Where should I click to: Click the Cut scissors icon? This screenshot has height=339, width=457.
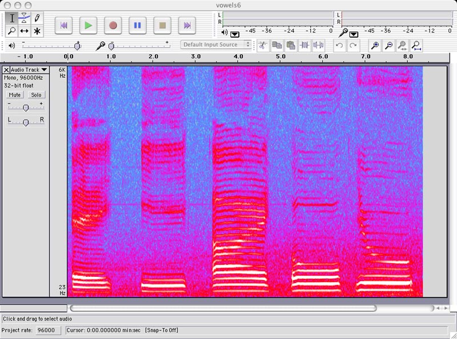tap(263, 45)
